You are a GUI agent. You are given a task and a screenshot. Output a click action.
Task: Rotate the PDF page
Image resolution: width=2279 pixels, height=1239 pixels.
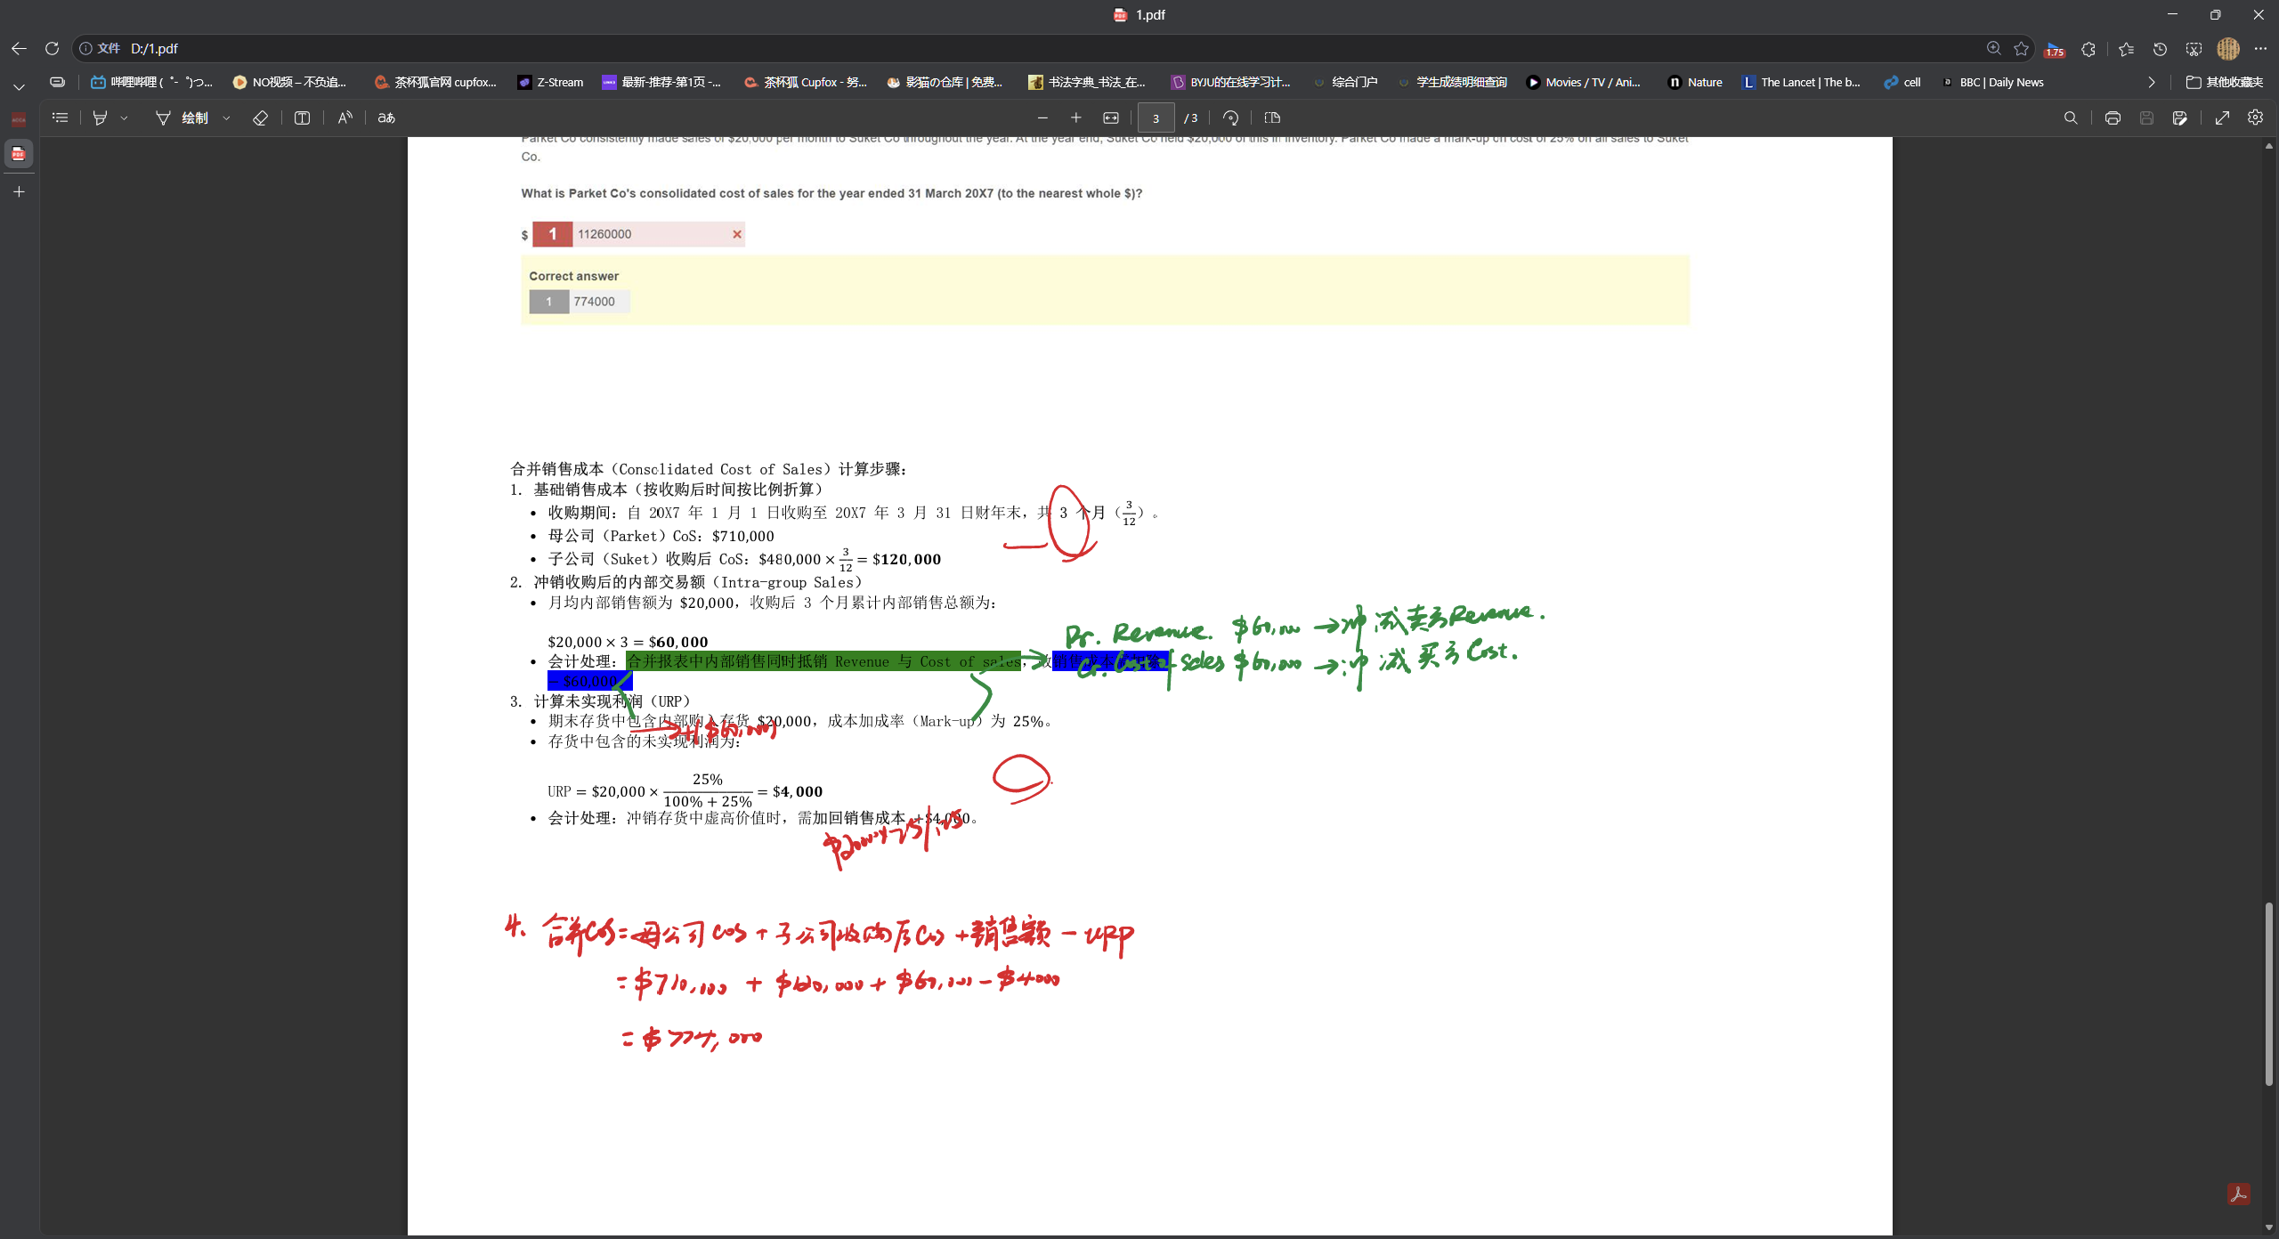tap(1230, 117)
